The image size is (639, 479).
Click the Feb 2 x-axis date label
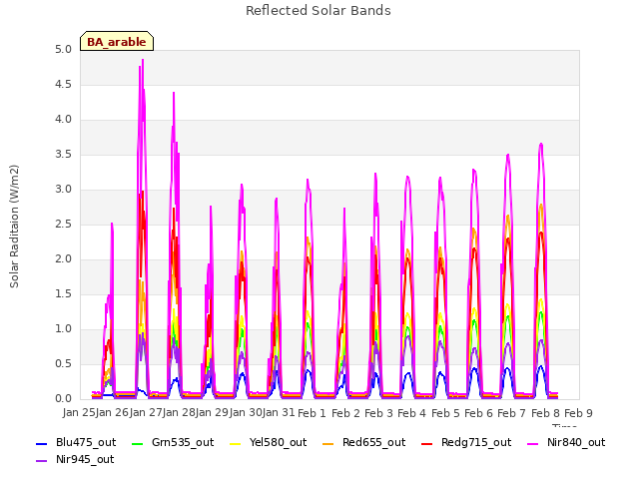point(345,413)
